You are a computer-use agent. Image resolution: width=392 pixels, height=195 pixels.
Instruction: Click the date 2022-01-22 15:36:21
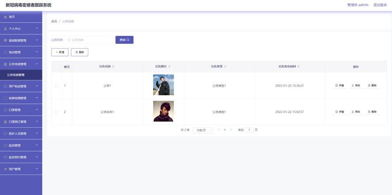[290, 86]
